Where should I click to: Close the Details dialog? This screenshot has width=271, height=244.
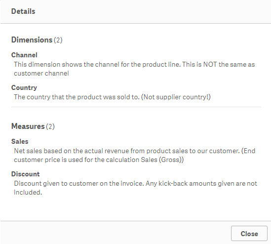(249, 234)
